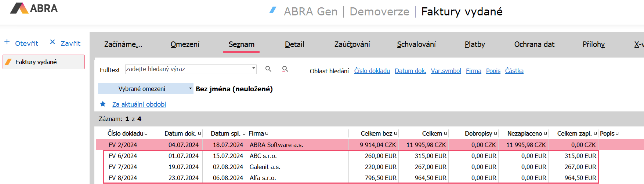Screen dimensions: 644x184
Task: Click small square marker on Nezaplaceno column
Action: [545, 133]
